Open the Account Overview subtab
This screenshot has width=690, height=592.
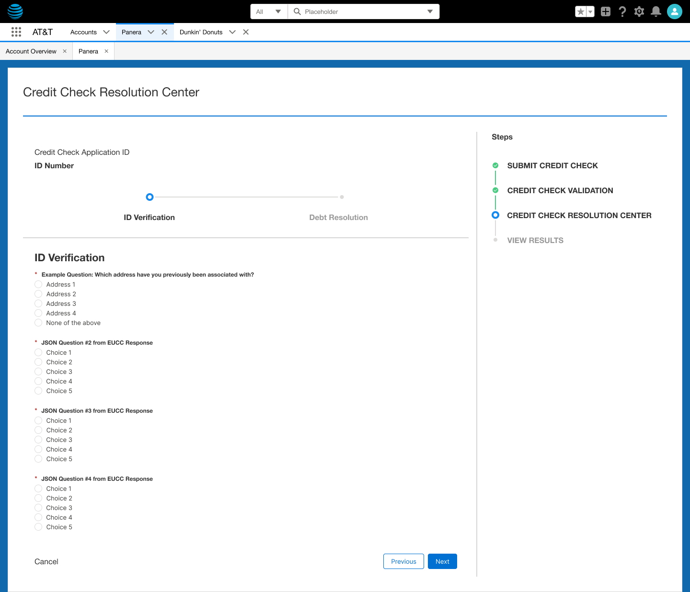point(31,51)
